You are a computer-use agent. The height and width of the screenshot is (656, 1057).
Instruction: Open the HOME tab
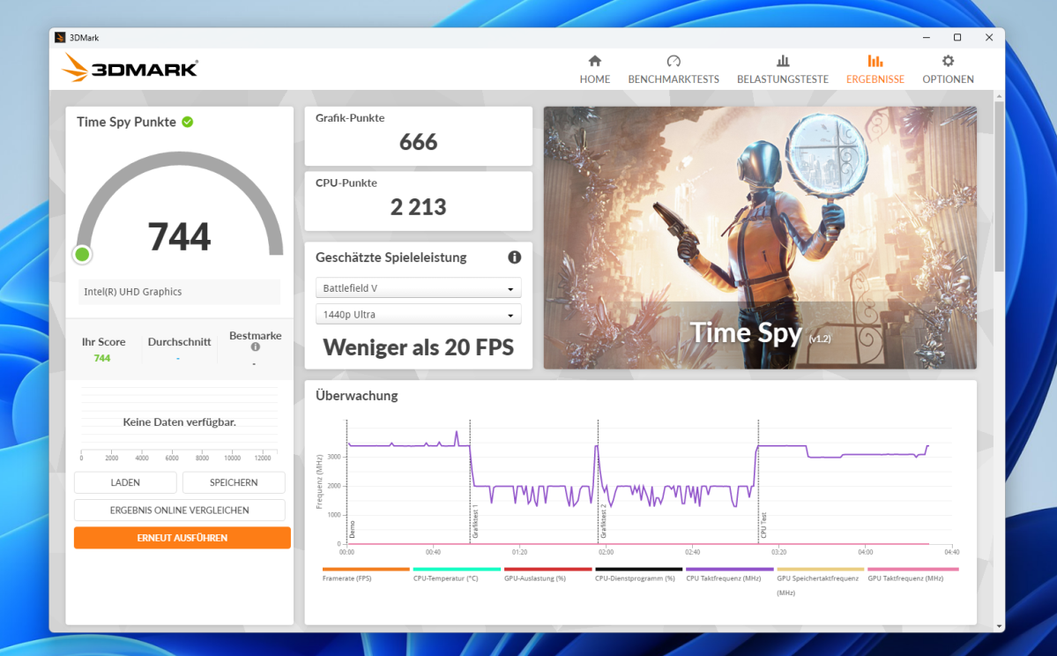594,71
